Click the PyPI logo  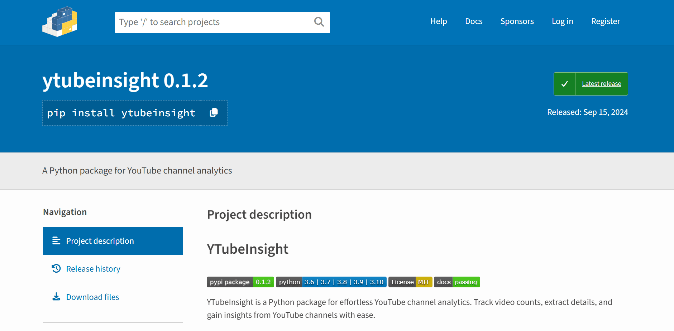click(x=60, y=22)
